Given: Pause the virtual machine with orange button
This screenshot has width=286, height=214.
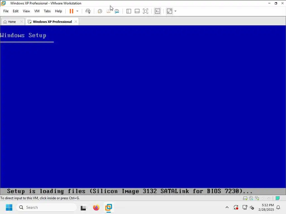Looking at the screenshot, I should [71, 11].
